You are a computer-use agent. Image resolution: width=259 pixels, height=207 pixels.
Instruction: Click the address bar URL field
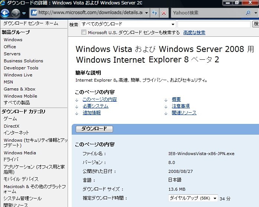click(x=90, y=13)
